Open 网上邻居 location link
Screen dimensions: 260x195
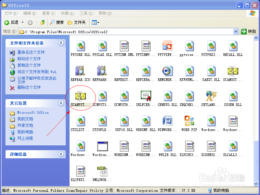[x=25, y=138]
